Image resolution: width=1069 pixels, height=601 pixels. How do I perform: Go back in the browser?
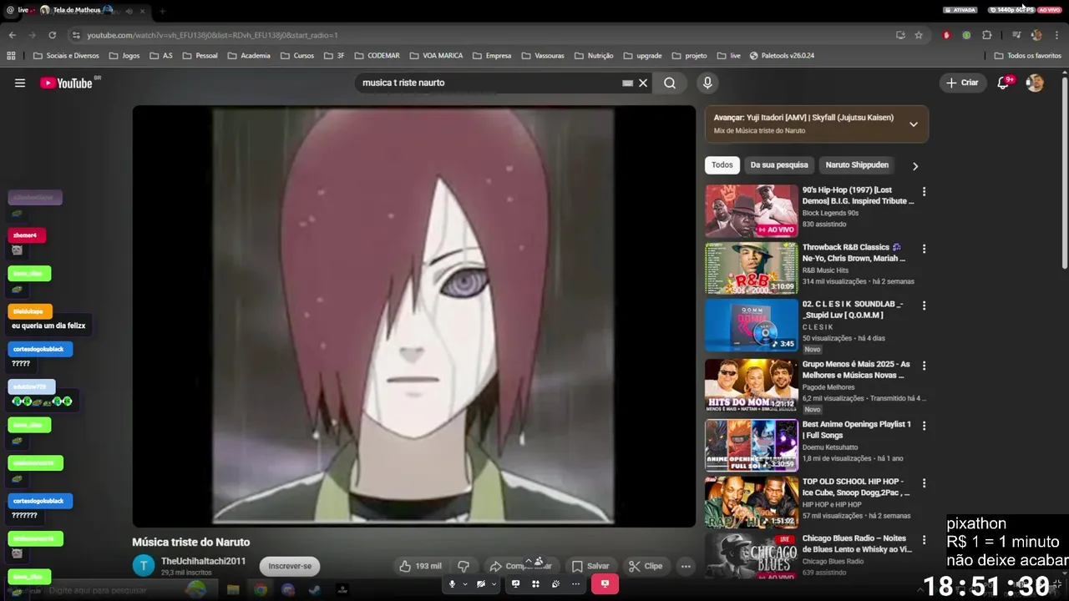pyautogui.click(x=12, y=35)
